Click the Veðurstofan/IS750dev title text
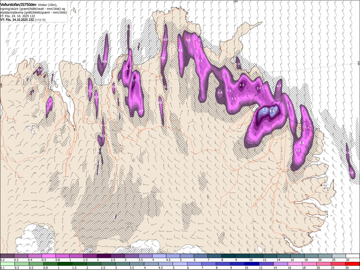Screen dimensions: 360x270 tap(18, 5)
